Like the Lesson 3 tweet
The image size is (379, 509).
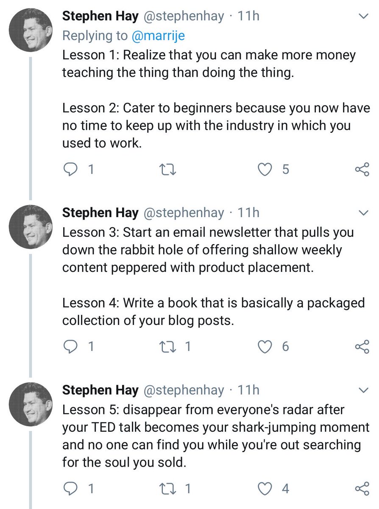[x=266, y=347]
